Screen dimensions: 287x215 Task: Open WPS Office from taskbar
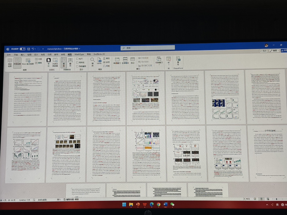pyautogui.click(x=144, y=204)
